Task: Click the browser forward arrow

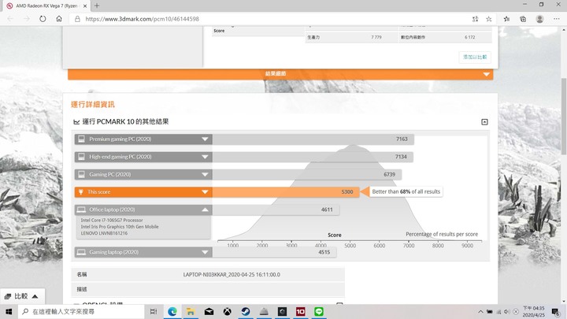Action: point(27,19)
